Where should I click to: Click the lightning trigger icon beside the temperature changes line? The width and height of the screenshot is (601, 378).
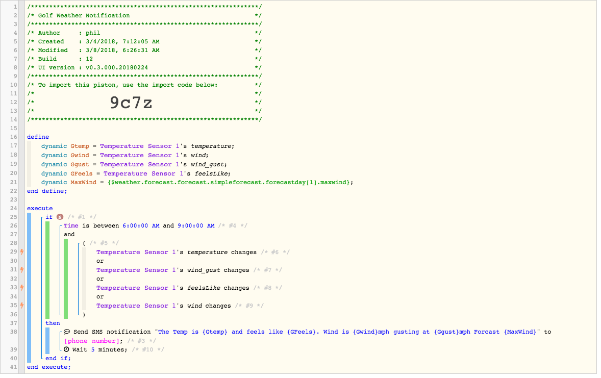coord(22,252)
